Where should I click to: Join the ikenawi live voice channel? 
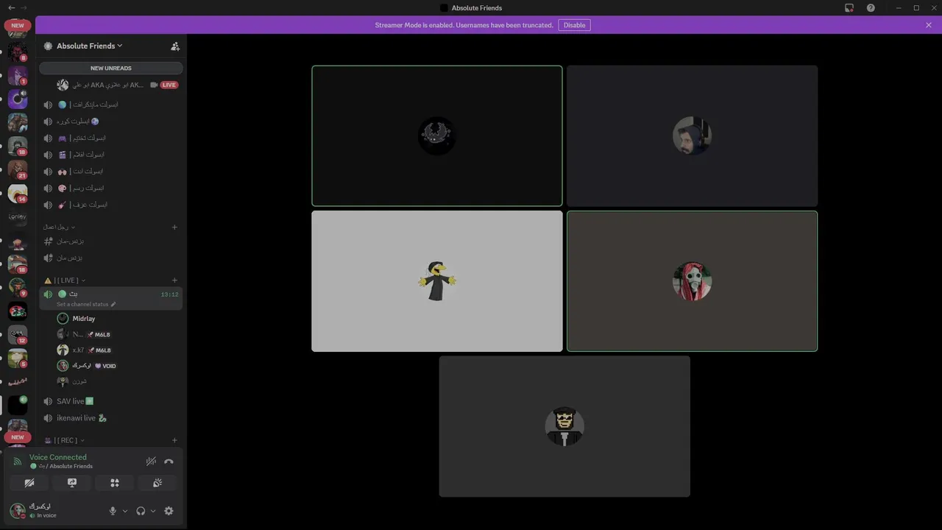point(110,418)
